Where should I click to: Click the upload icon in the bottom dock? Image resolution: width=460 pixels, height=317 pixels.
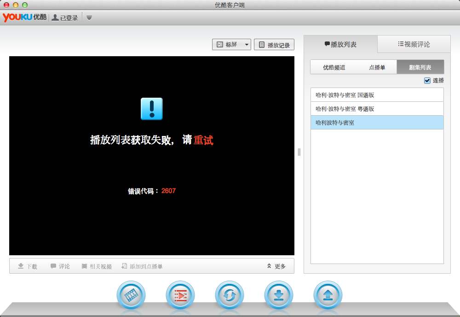[328, 295]
